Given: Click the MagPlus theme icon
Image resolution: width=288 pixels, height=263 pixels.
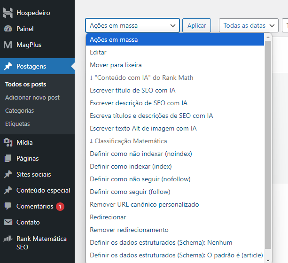Looking at the screenshot, I should click(x=8, y=45).
